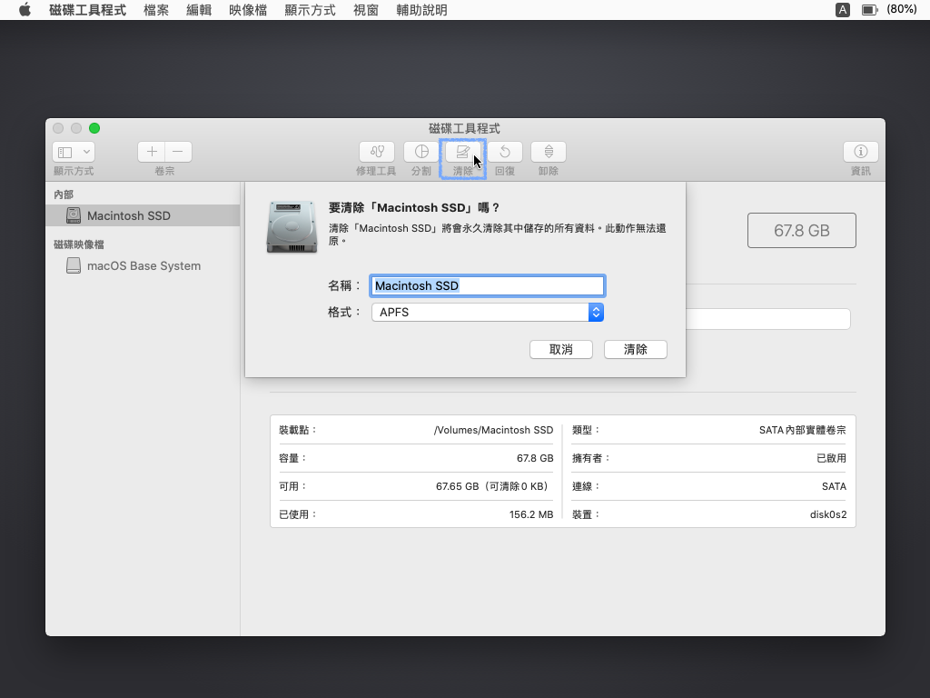Viewport: 930px width, 698px height.
Task: Click the Macintosh SSD disk icon in sidebar
Action: coord(74,215)
